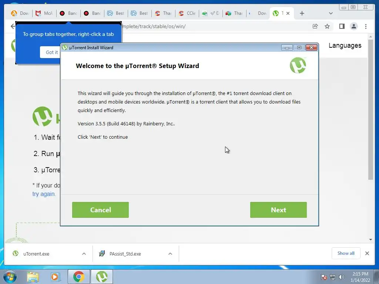The width and height of the screenshot is (379, 284).
Task: Close the active µTorrent tab
Action: 288,13
